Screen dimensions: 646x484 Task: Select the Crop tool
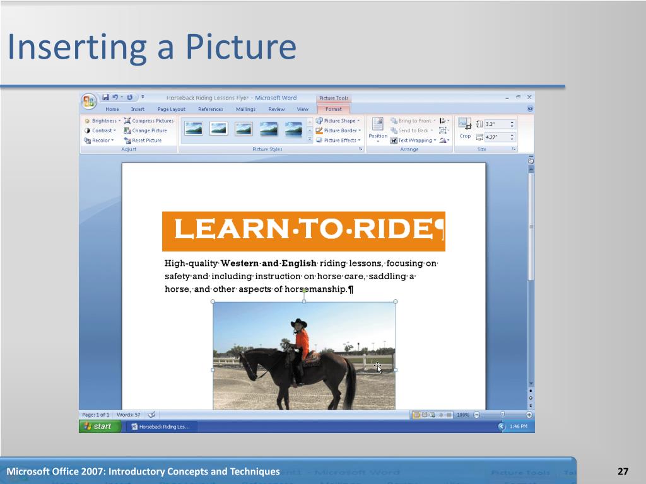[465, 129]
